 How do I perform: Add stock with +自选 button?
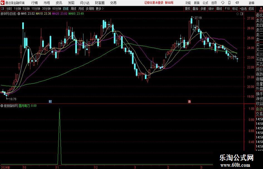pyautogui.click(x=243, y=9)
